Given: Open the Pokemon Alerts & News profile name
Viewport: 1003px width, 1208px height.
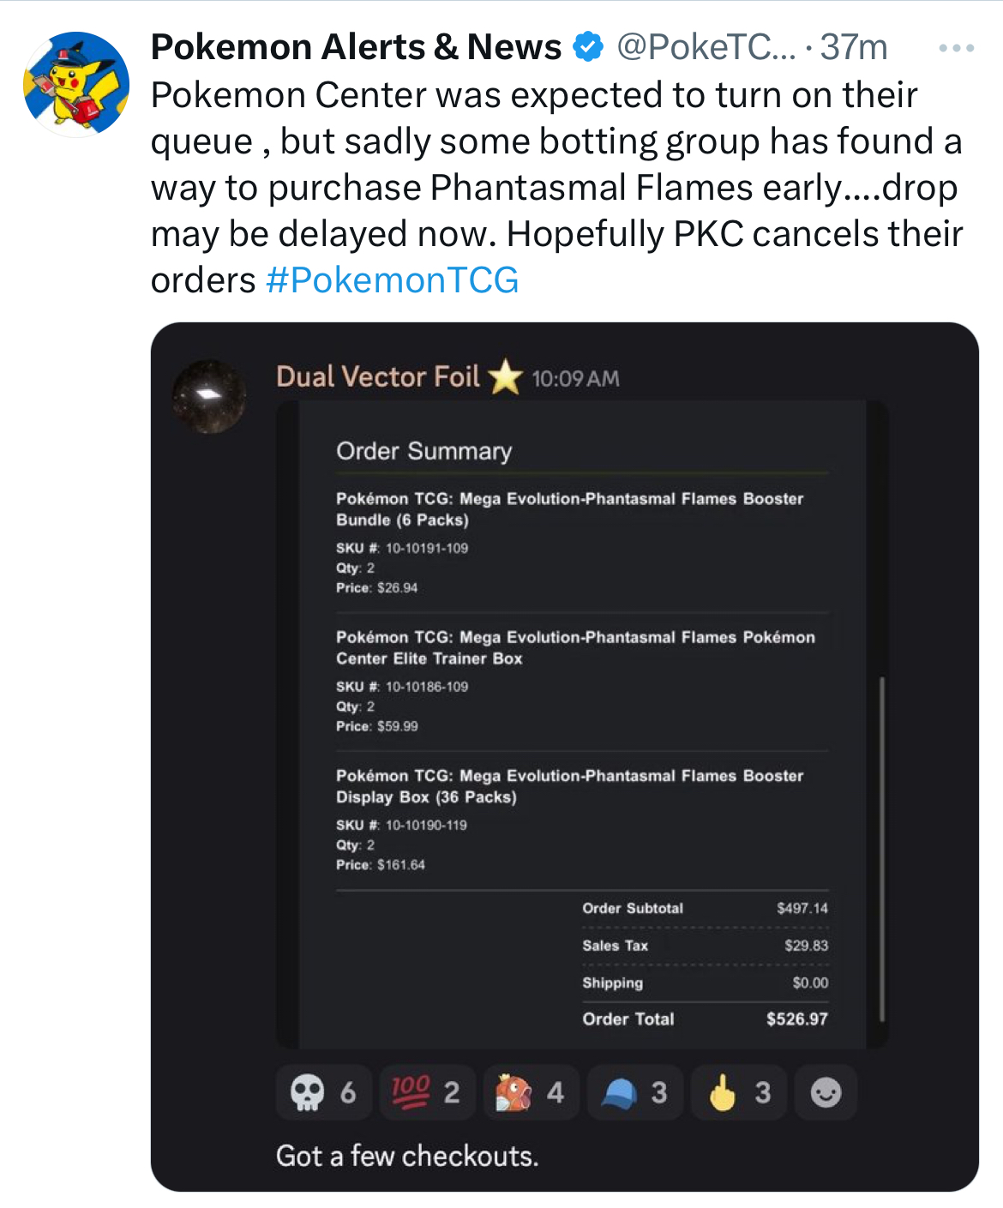Looking at the screenshot, I should pos(356,47).
